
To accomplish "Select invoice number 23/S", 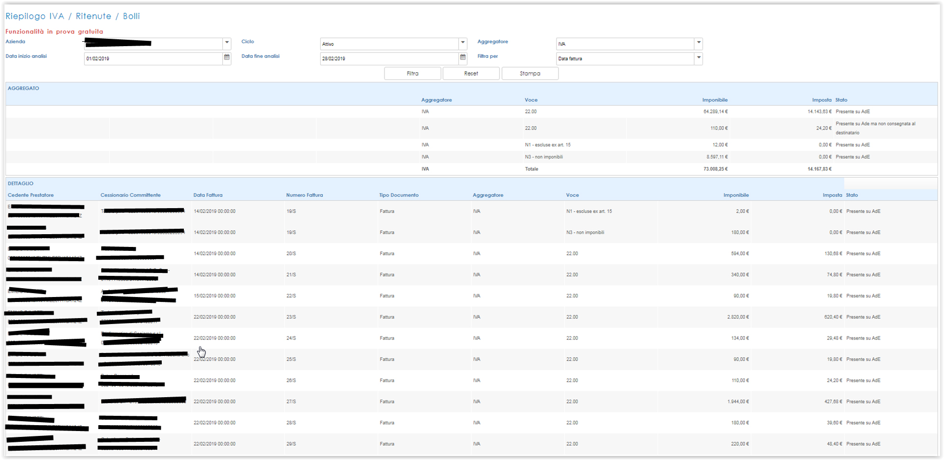I will (x=291, y=317).
